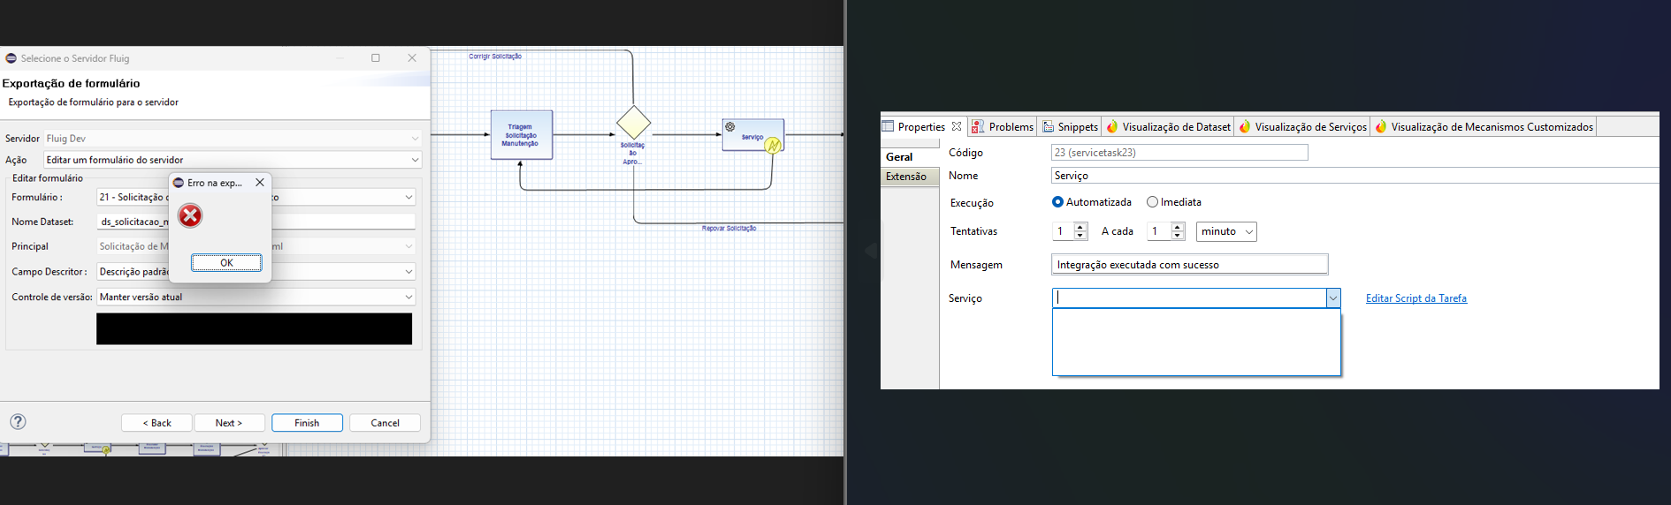Click the red error icon in dialog
Viewport: 1671px width, 505px height.
pyautogui.click(x=190, y=215)
